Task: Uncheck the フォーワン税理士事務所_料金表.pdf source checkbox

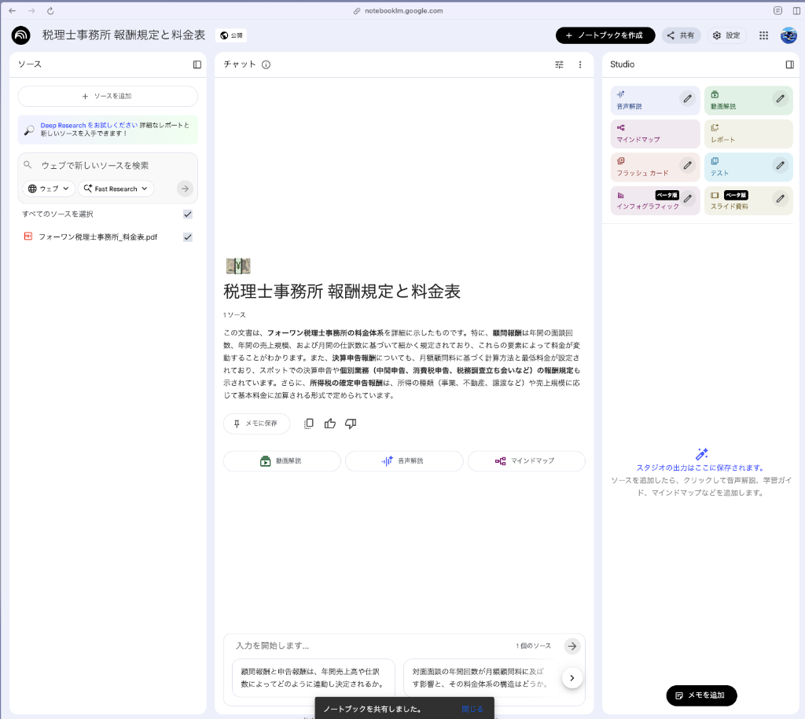Action: pos(188,237)
